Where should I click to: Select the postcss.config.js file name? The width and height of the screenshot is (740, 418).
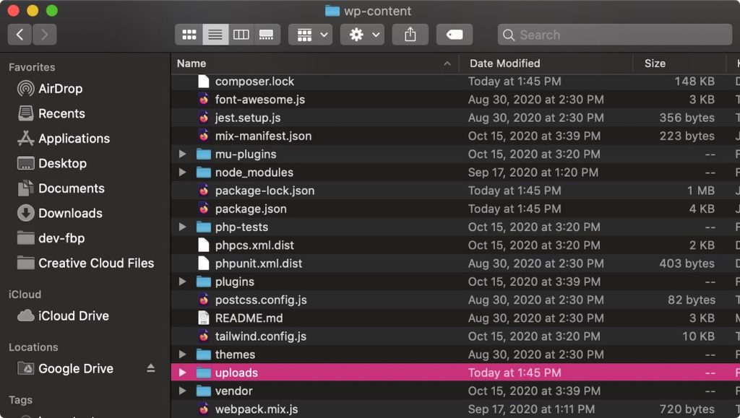[261, 300]
